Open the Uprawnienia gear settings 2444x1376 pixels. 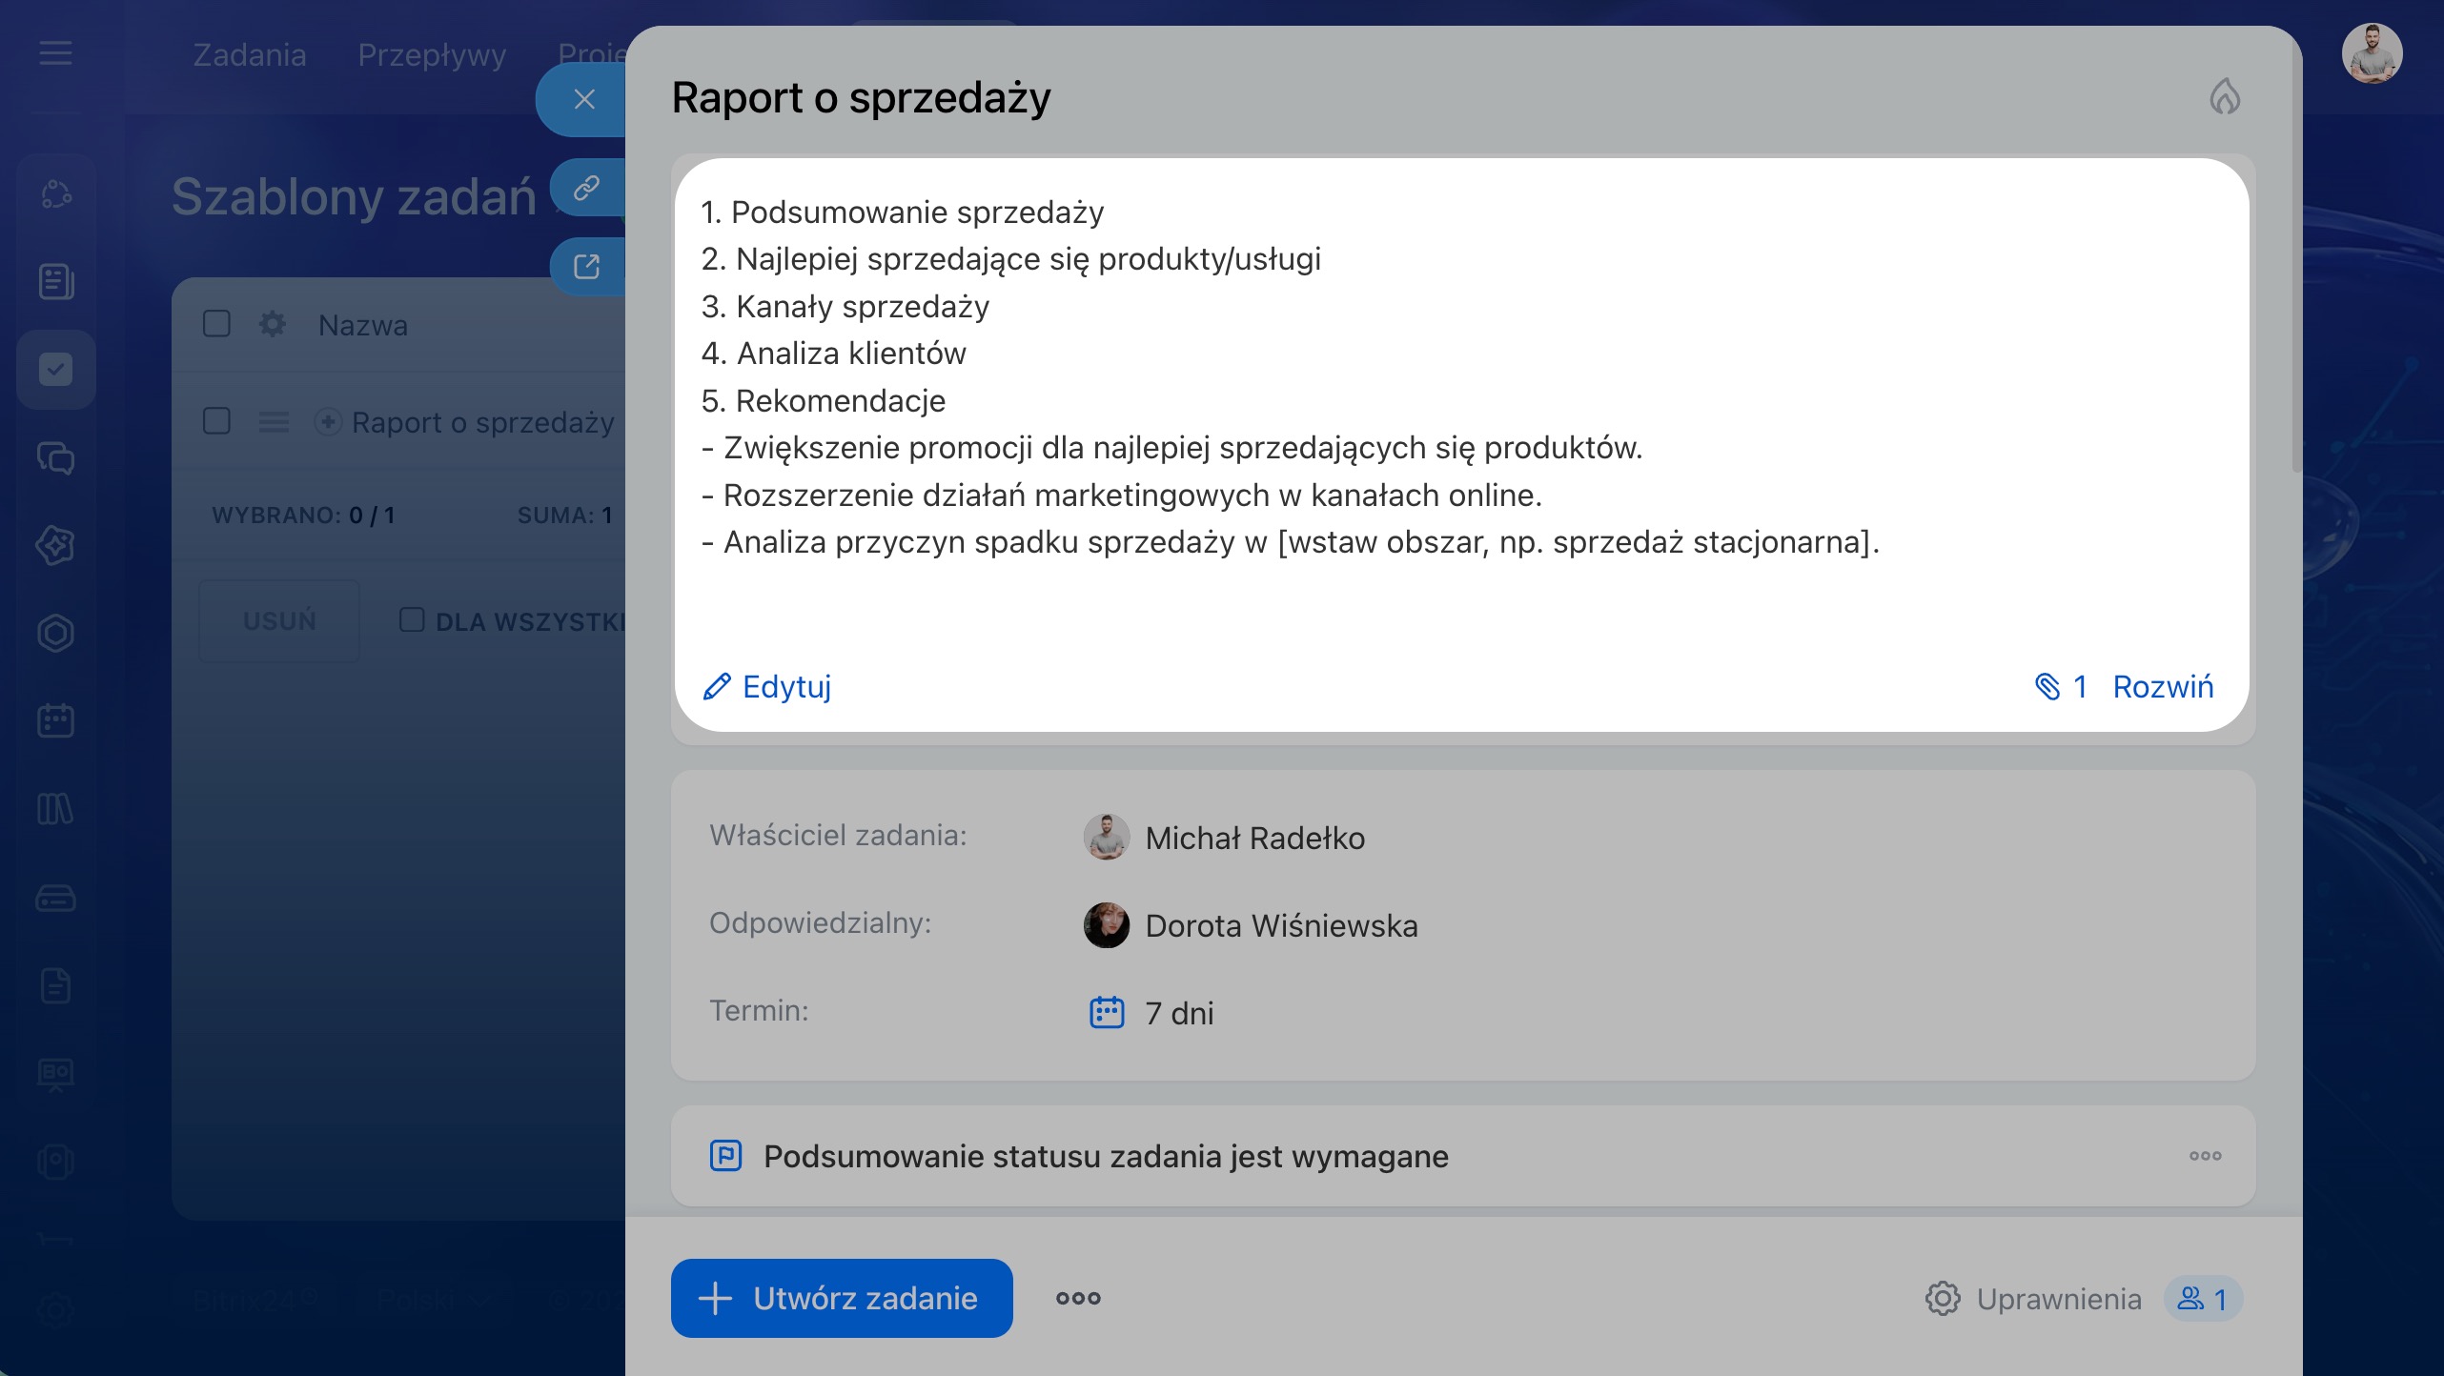pyautogui.click(x=1942, y=1298)
